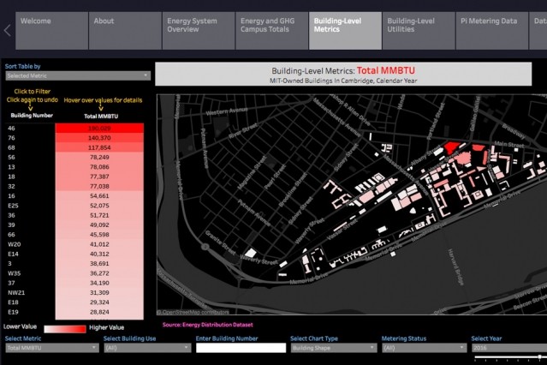Open the Select Year dropdown

point(509,348)
